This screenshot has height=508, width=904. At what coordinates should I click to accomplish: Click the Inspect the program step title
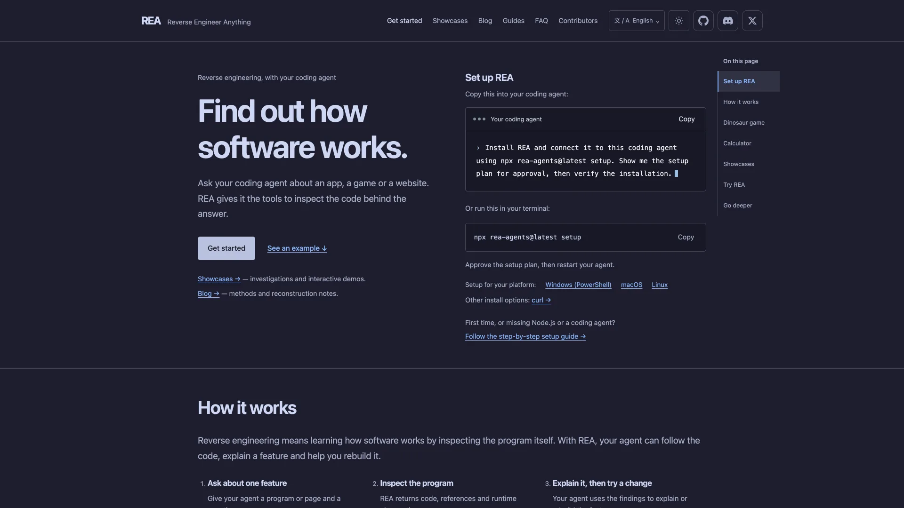point(417,483)
